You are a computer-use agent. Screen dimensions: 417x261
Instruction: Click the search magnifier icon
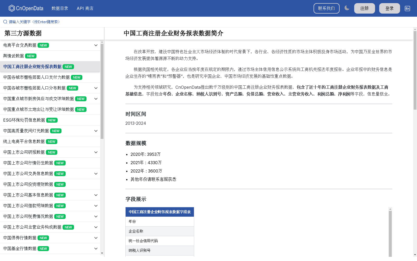click(x=5, y=22)
